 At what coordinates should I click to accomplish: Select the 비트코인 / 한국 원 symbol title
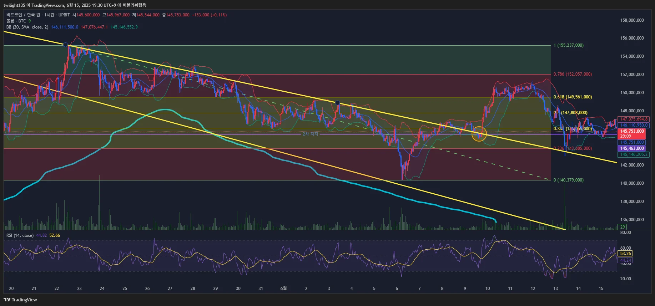coord(38,15)
